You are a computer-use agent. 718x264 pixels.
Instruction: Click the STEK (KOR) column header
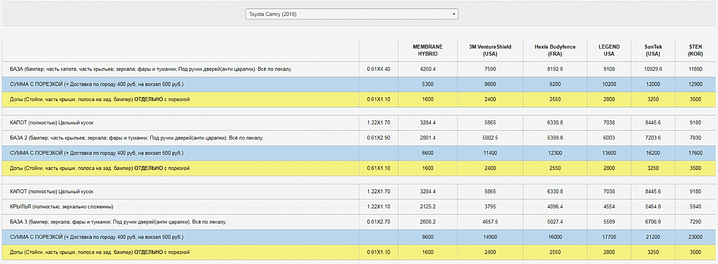696,50
